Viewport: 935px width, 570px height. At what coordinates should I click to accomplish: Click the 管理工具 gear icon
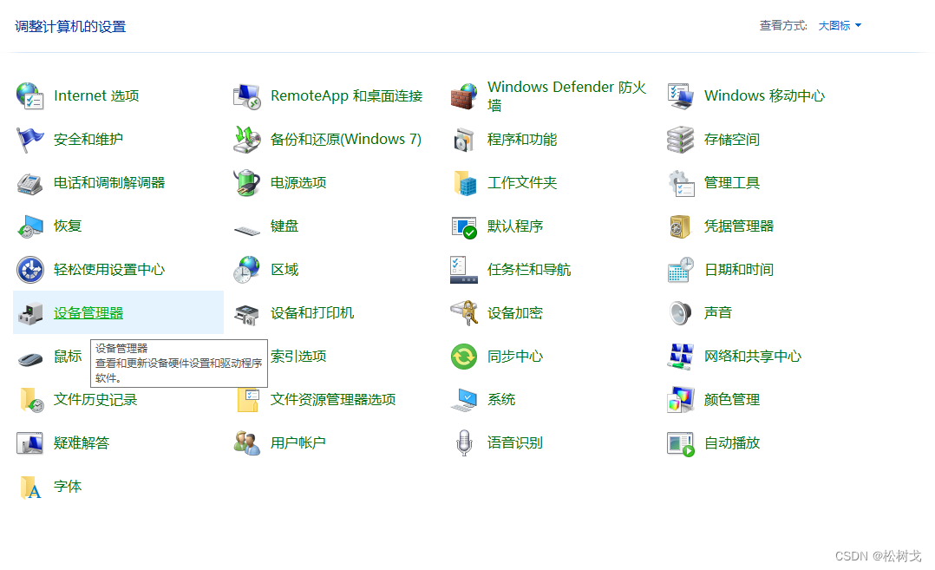(x=680, y=183)
